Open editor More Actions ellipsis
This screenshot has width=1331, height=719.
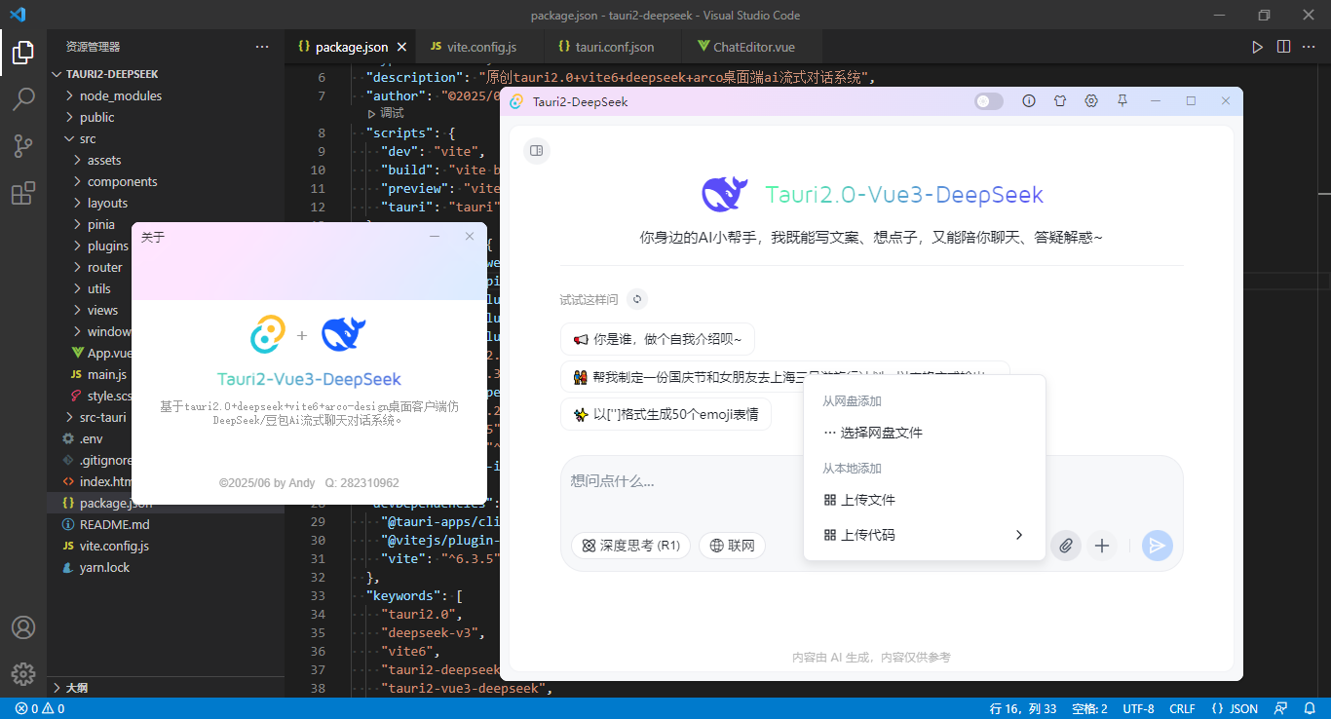pos(1310,47)
